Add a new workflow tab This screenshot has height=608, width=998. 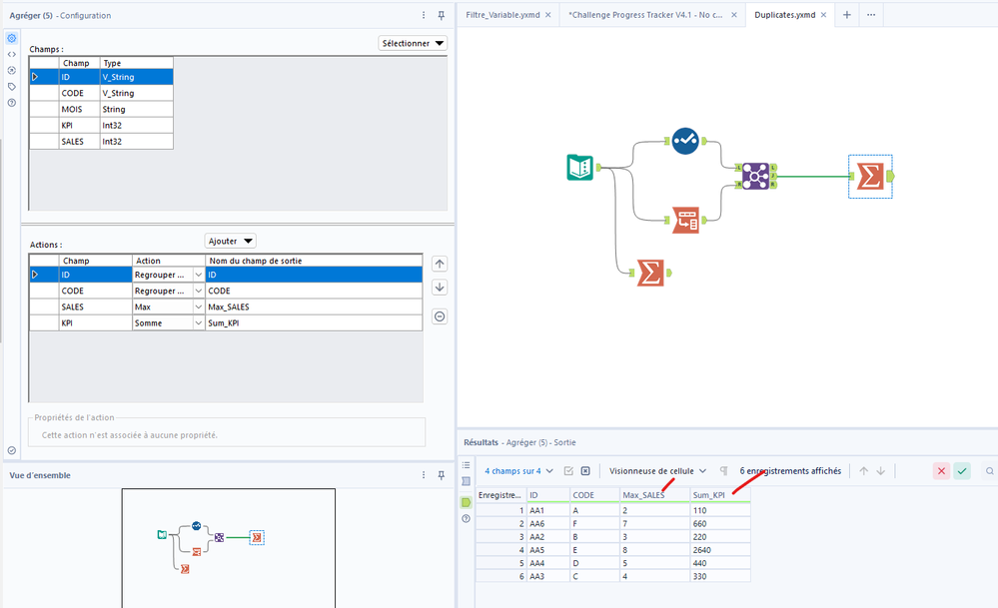point(846,15)
